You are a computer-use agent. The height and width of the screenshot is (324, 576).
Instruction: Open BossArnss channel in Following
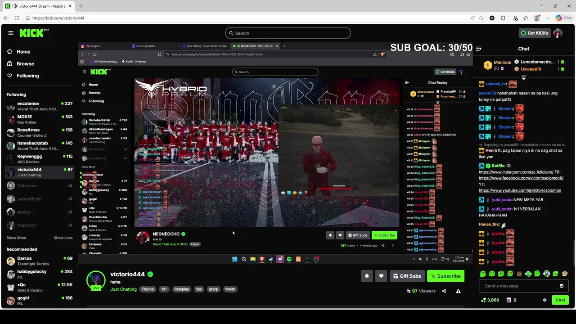40,132
